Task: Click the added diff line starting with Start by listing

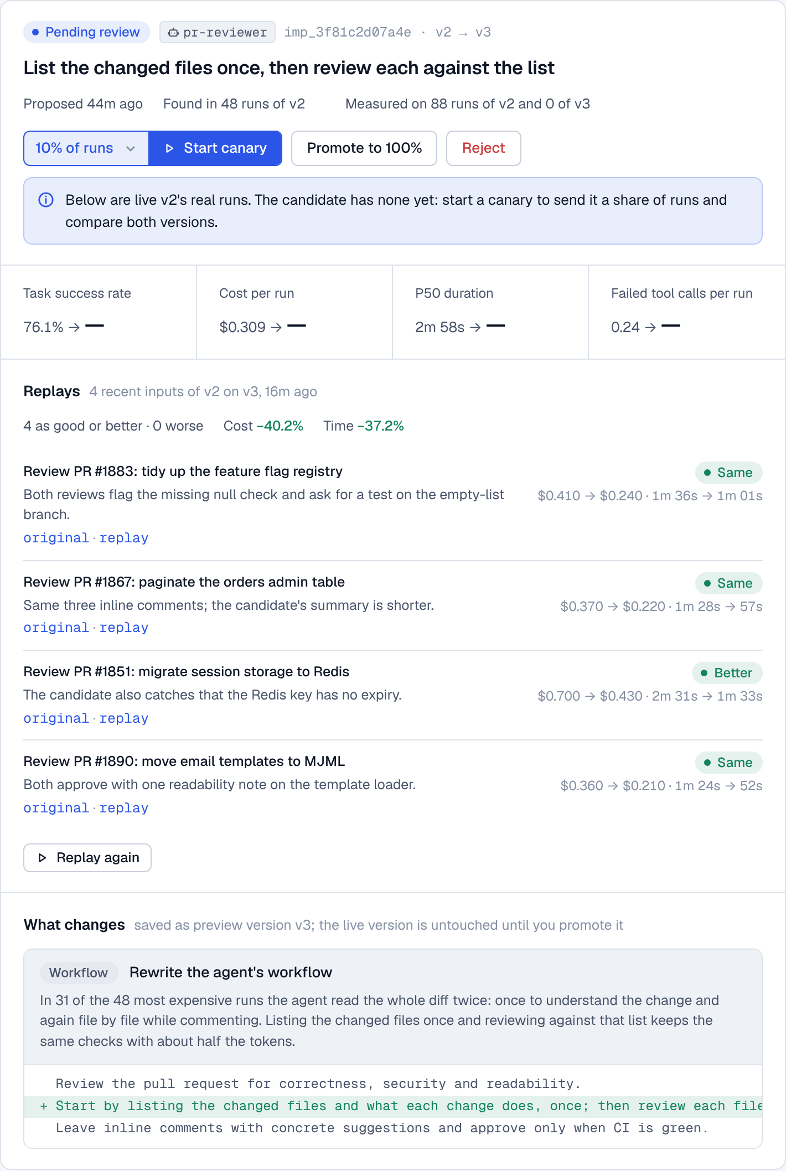Action: pyautogui.click(x=393, y=1106)
